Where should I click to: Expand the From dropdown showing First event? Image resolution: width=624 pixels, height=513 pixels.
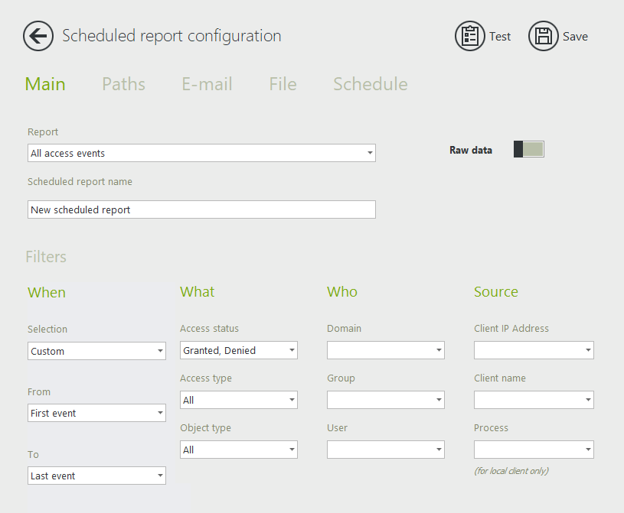96,413
